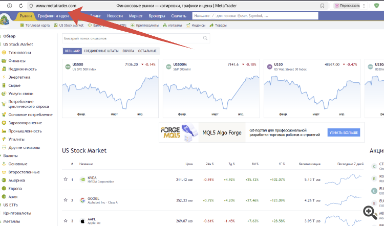Click the browser address bar URL

coord(56,6)
